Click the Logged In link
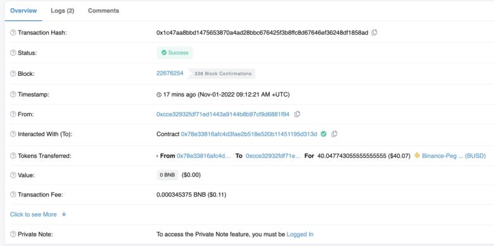The width and height of the screenshot is (494, 246). [300, 235]
